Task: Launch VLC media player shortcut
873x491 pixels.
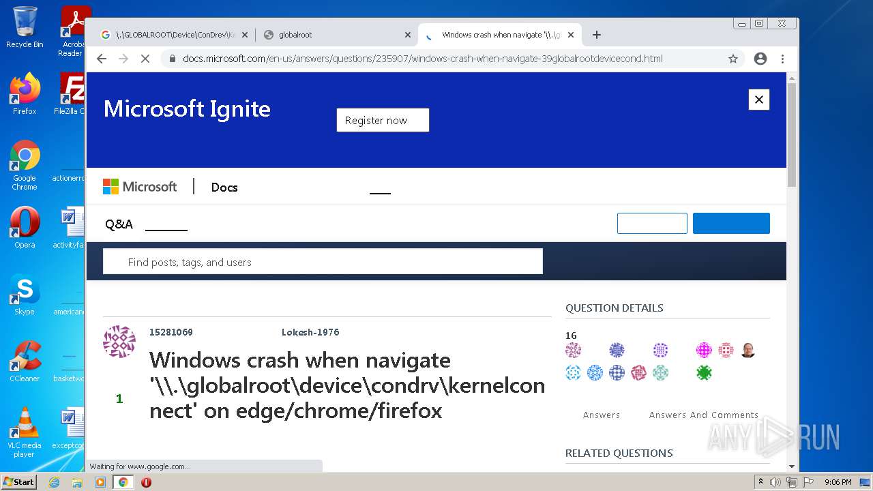Action: pos(25,432)
